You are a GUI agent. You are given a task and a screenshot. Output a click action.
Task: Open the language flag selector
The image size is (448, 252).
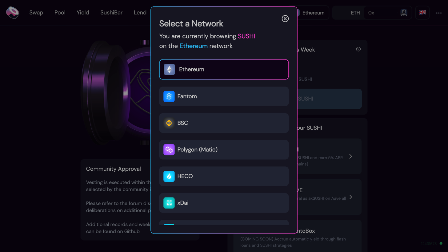click(422, 13)
